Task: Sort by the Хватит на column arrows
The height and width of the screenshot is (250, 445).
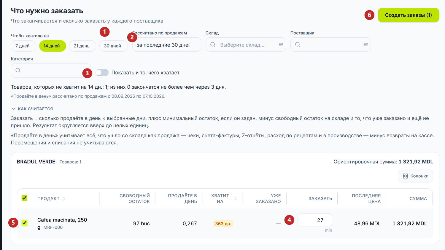Action: 236,199
